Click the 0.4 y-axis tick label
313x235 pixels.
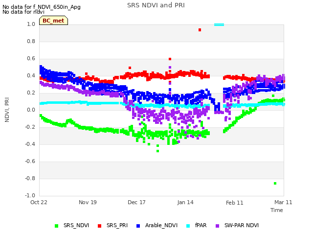[x=31, y=76]
